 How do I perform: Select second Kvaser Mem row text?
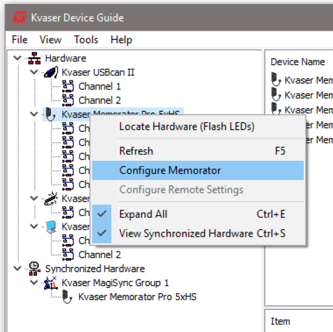click(x=309, y=95)
